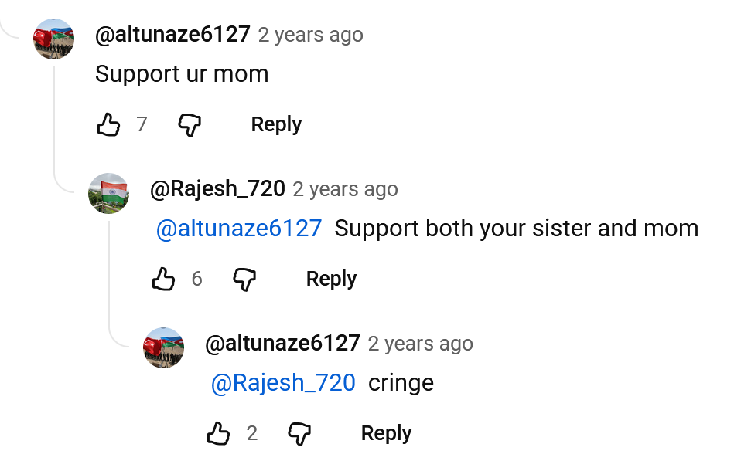Click "2 years ago" timestamp on top comment
Image resolution: width=741 pixels, height=471 pixels.
[x=310, y=35]
